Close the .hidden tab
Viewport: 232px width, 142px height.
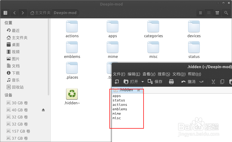click(x=139, y=90)
